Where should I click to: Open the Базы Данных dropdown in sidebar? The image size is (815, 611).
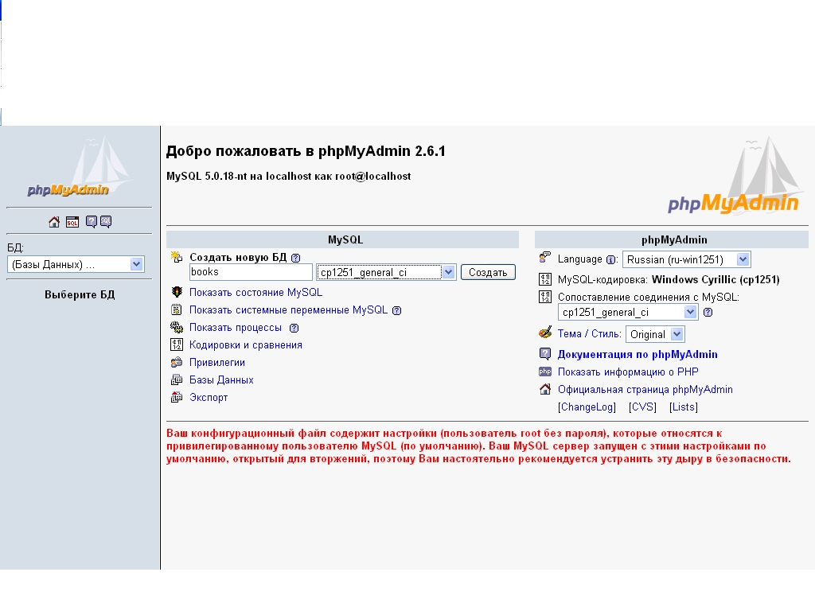click(76, 264)
